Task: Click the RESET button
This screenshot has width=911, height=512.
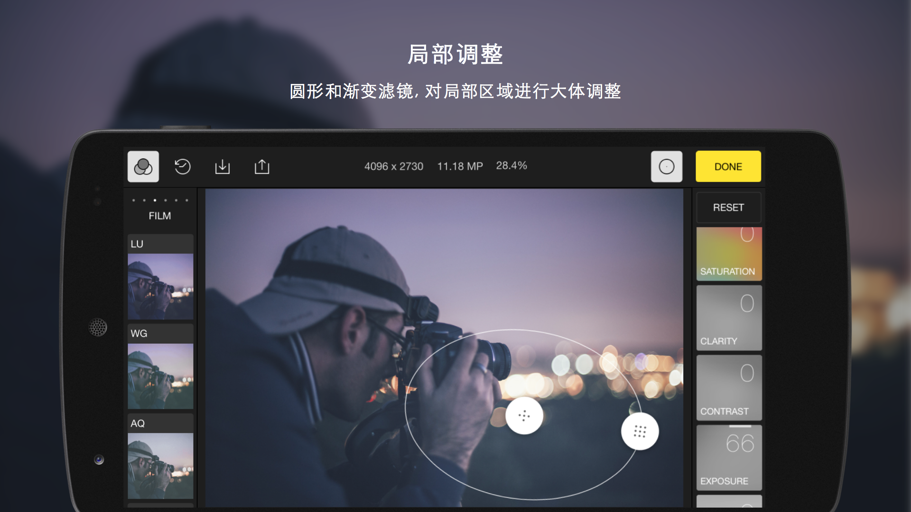Action: tap(728, 208)
